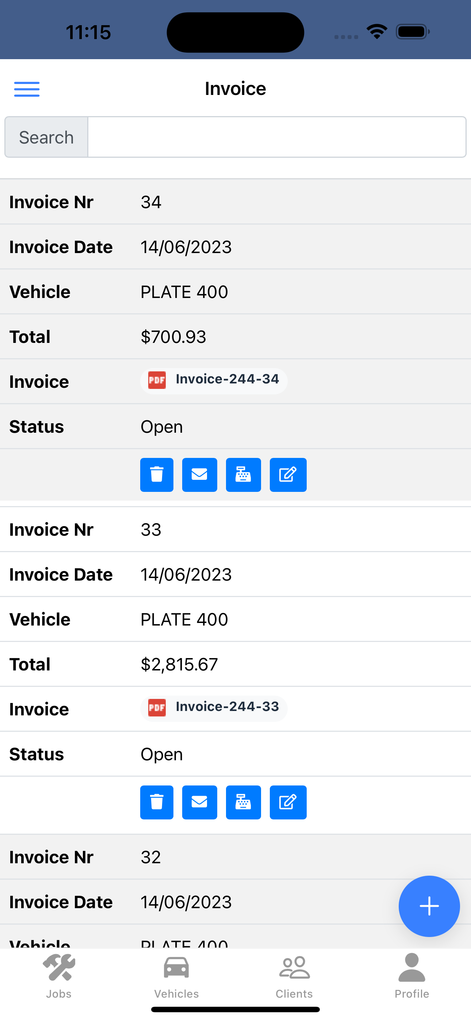Click into the search text field
Screen dimensions: 471x1021
277,136
